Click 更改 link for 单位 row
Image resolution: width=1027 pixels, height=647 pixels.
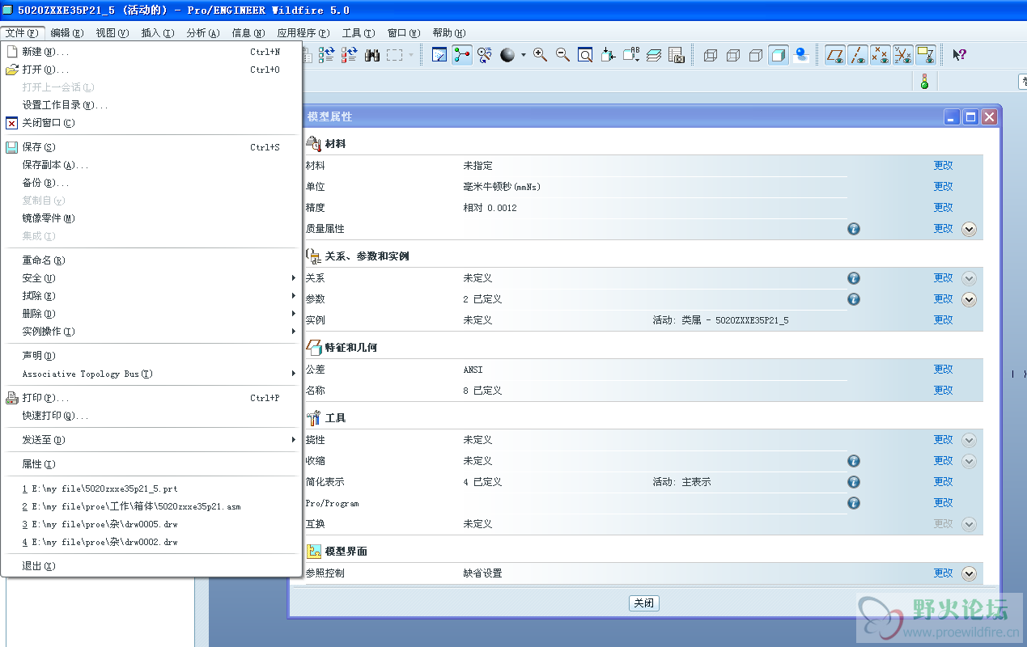tap(943, 186)
